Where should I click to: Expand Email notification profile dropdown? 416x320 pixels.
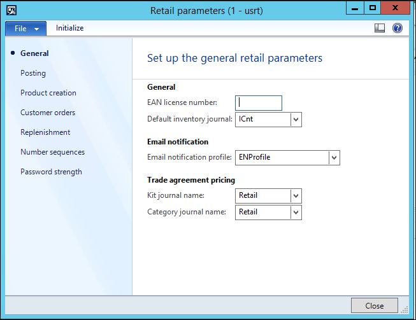[334, 157]
